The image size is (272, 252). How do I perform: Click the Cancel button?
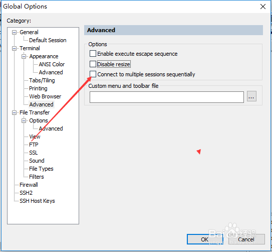(x=246, y=239)
